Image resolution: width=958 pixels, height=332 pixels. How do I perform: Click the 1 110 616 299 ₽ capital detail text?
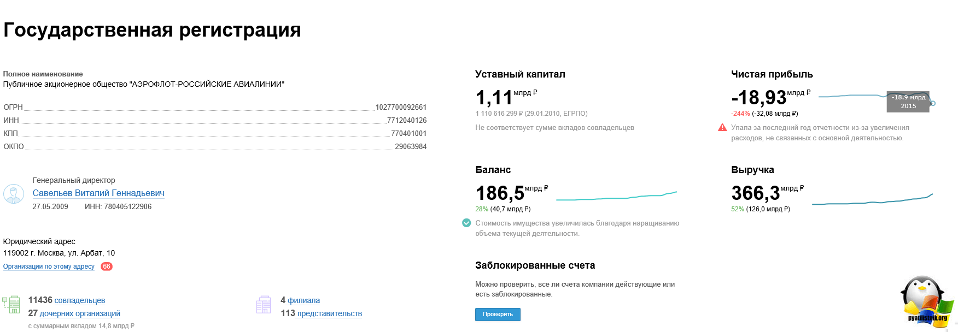pyautogui.click(x=531, y=114)
